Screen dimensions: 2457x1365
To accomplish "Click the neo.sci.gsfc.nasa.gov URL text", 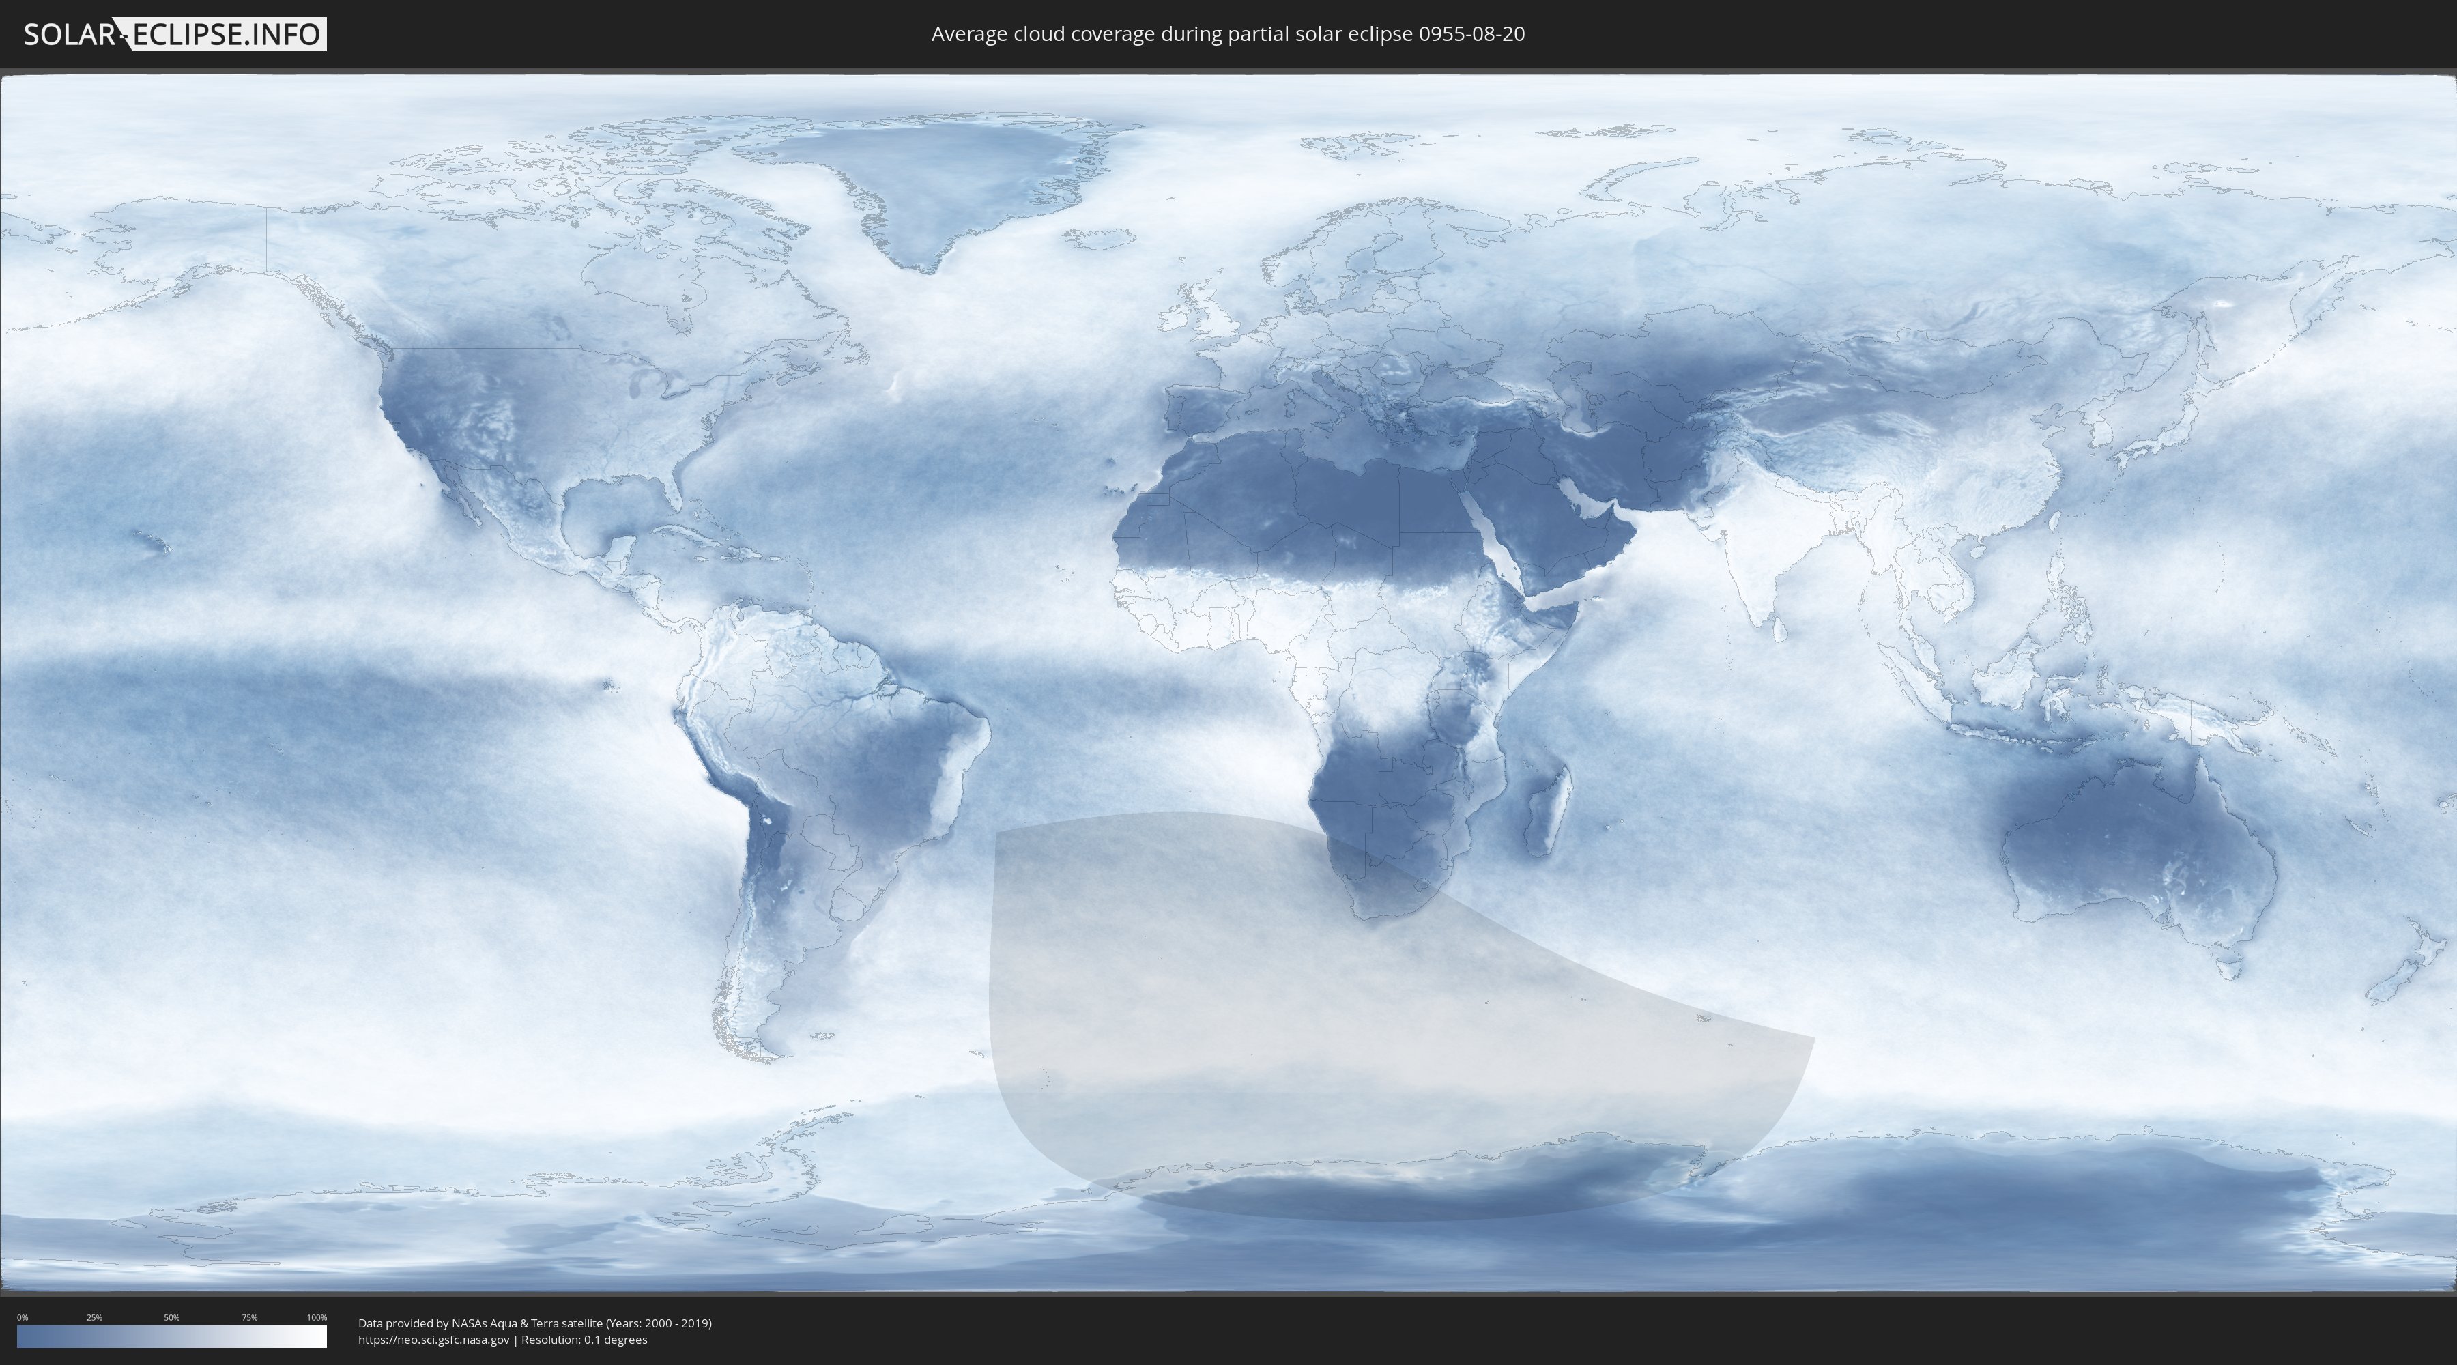I will [x=434, y=1340].
